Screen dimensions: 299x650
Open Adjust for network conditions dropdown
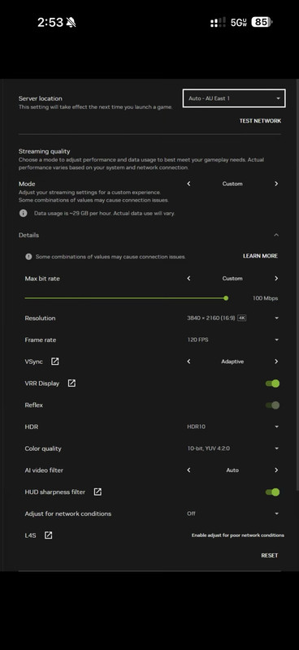click(x=233, y=513)
